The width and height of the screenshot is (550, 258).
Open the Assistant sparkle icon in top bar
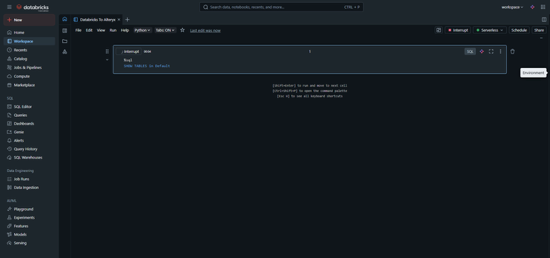pos(532,7)
